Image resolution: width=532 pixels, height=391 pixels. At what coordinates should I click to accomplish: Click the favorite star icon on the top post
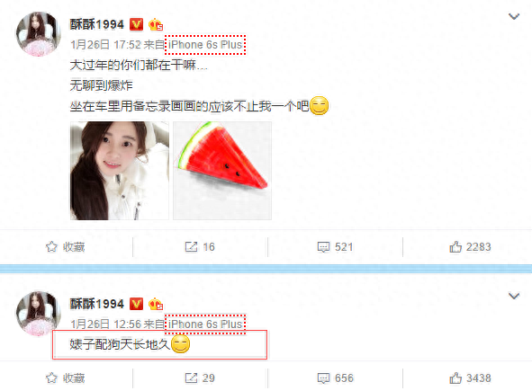point(51,246)
